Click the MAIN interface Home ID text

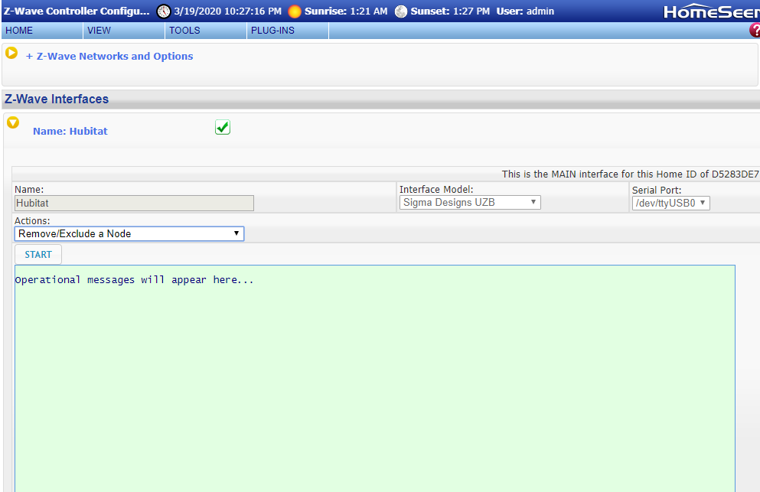coord(630,174)
